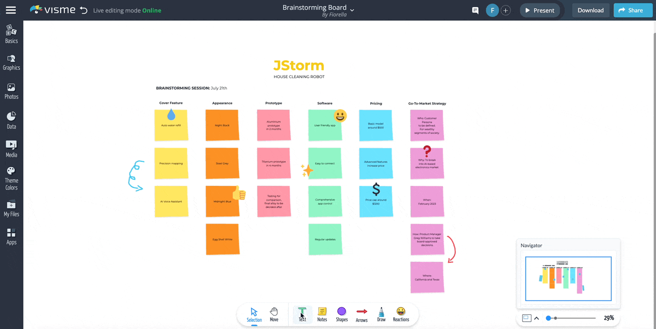Click the undo arrow icon
Image resolution: width=656 pixels, height=329 pixels.
tap(83, 10)
